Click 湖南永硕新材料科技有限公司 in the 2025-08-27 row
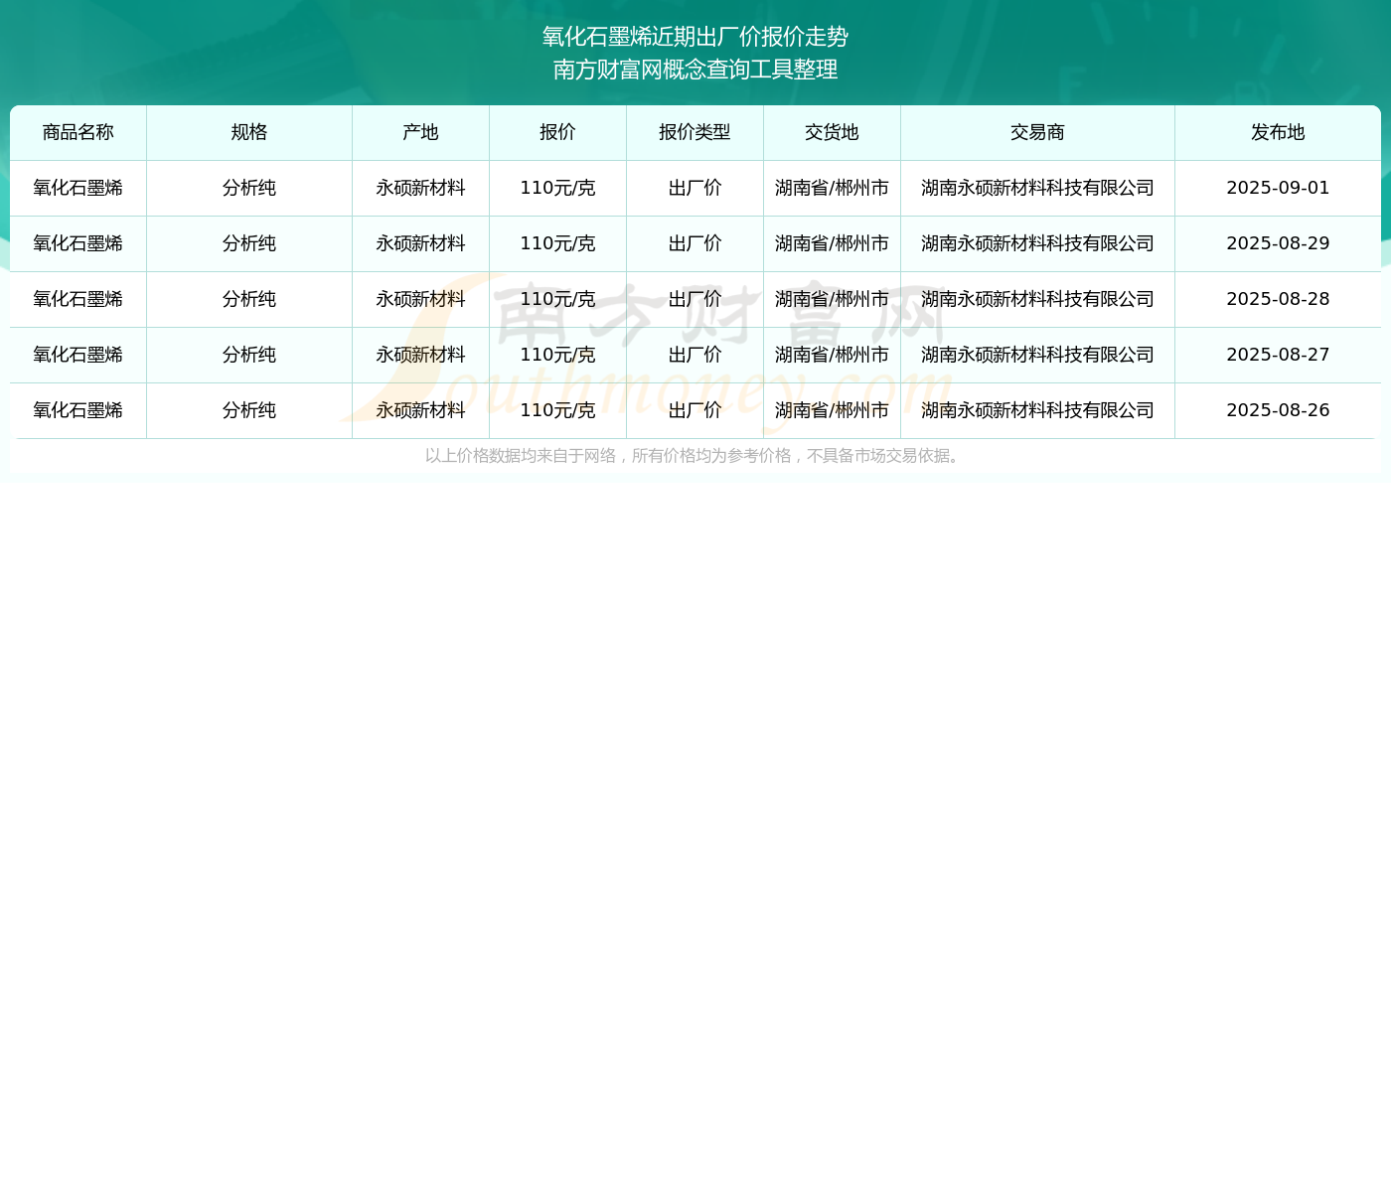Screen dimensions: 1391x1197 pos(1037,355)
